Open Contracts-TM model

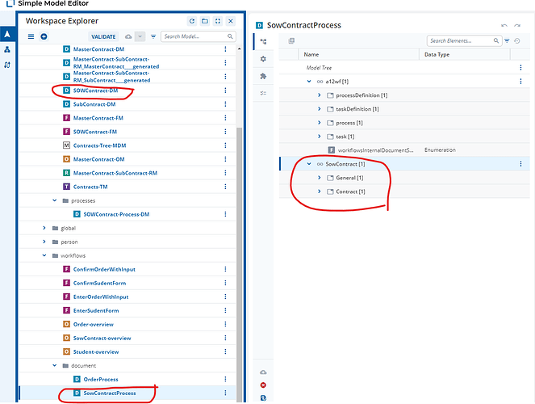coord(90,187)
